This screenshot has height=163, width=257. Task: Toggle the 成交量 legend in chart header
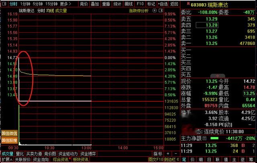[61, 11]
